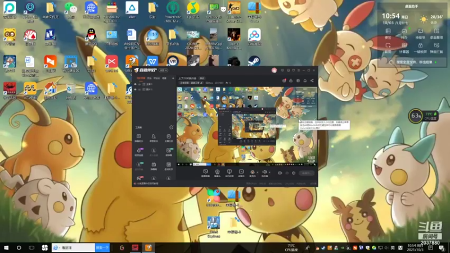Click the gift box icon with red dot

pos(284,80)
